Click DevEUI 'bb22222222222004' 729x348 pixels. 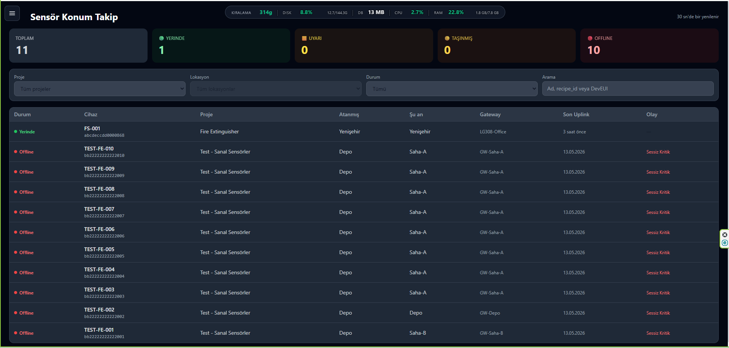coord(104,276)
